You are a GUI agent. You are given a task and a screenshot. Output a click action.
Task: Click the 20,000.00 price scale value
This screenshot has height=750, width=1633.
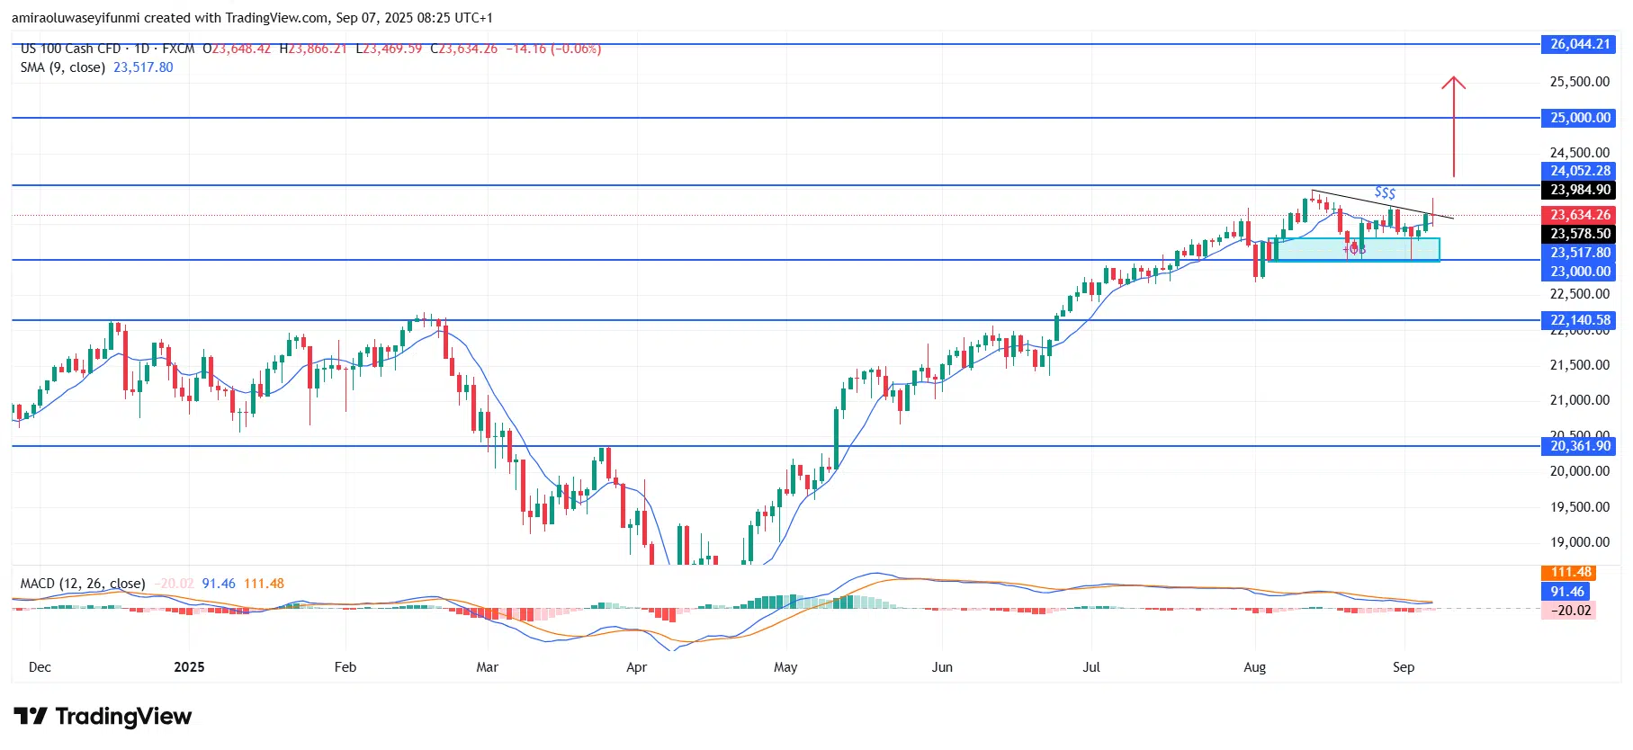coord(1579,471)
